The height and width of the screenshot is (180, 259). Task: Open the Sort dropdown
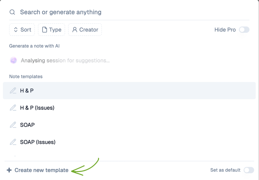click(22, 30)
